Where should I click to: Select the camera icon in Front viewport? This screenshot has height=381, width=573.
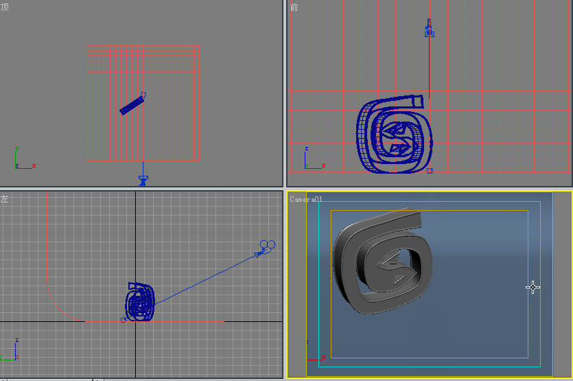(430, 30)
